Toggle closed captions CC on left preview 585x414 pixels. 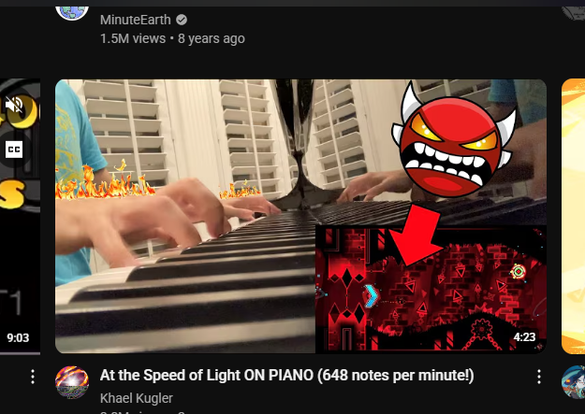coord(14,150)
